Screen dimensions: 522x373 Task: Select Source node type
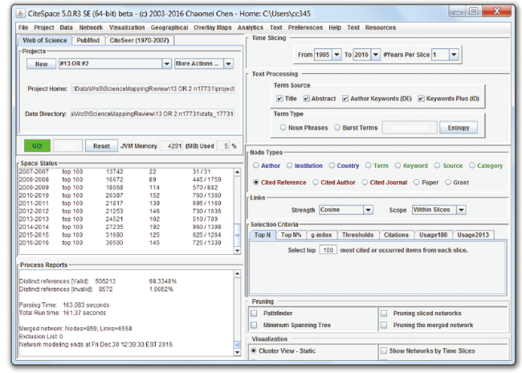pyautogui.click(x=437, y=166)
